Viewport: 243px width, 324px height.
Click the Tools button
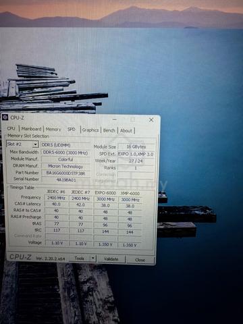[x=80, y=259]
